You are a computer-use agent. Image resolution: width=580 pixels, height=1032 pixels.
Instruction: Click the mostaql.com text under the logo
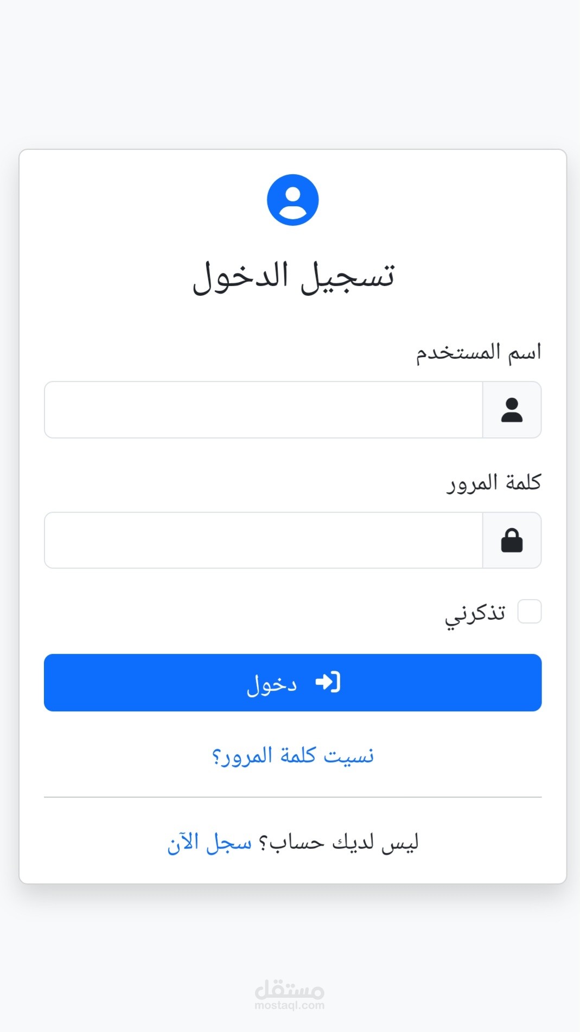290,1005
